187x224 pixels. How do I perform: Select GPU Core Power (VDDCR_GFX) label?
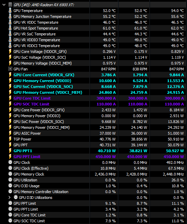tap(39, 110)
